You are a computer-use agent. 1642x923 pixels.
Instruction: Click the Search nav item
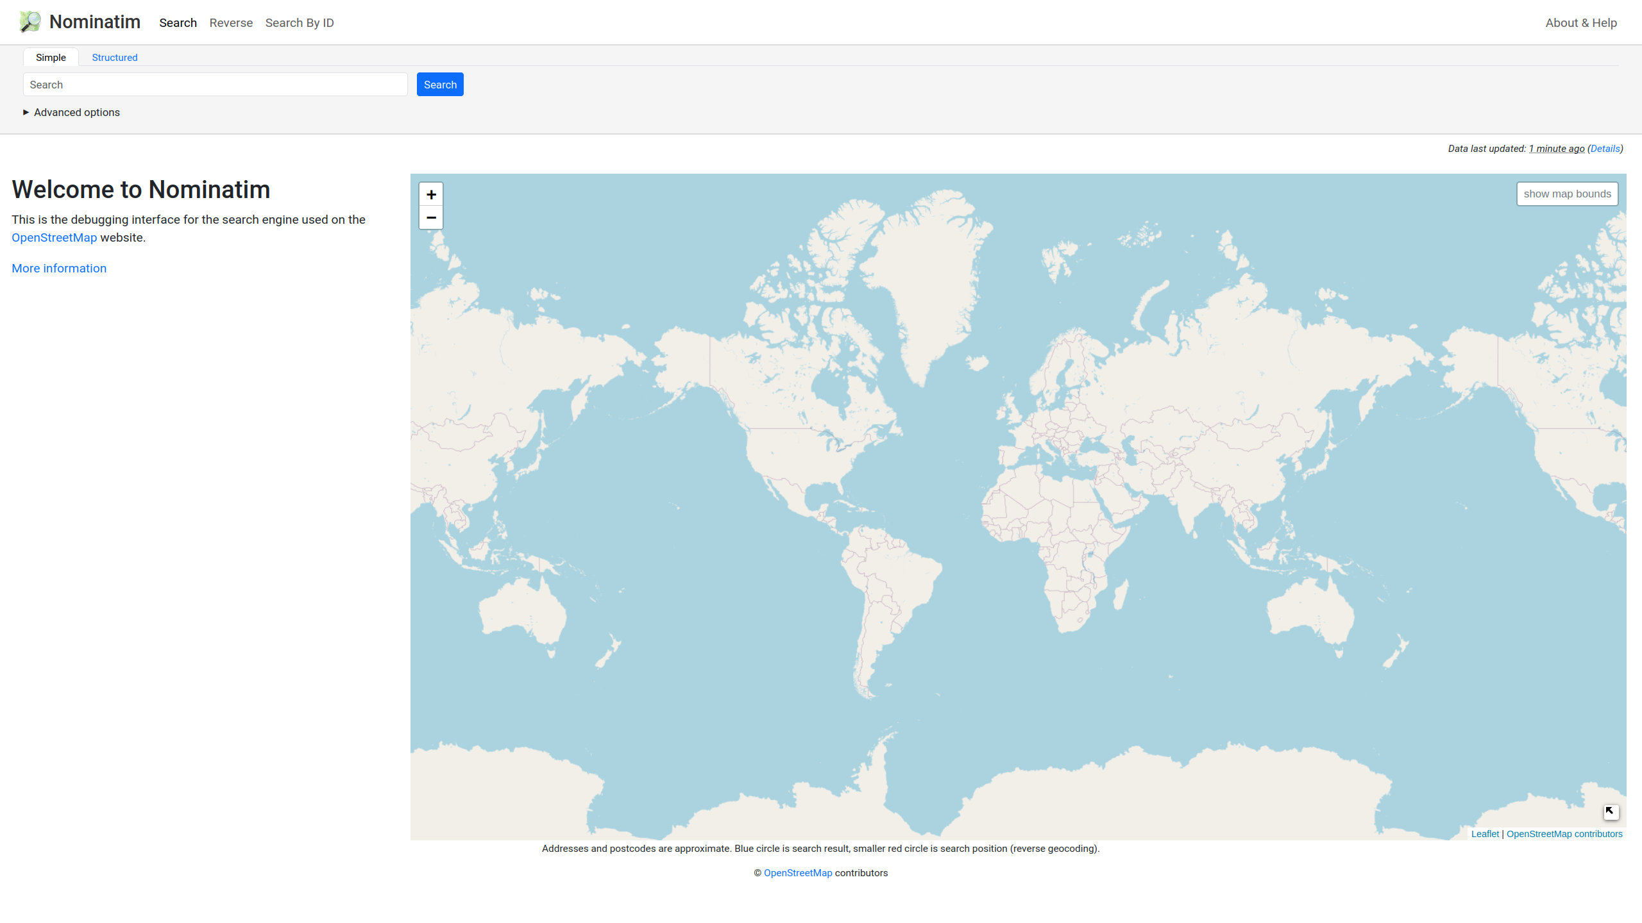pos(178,23)
